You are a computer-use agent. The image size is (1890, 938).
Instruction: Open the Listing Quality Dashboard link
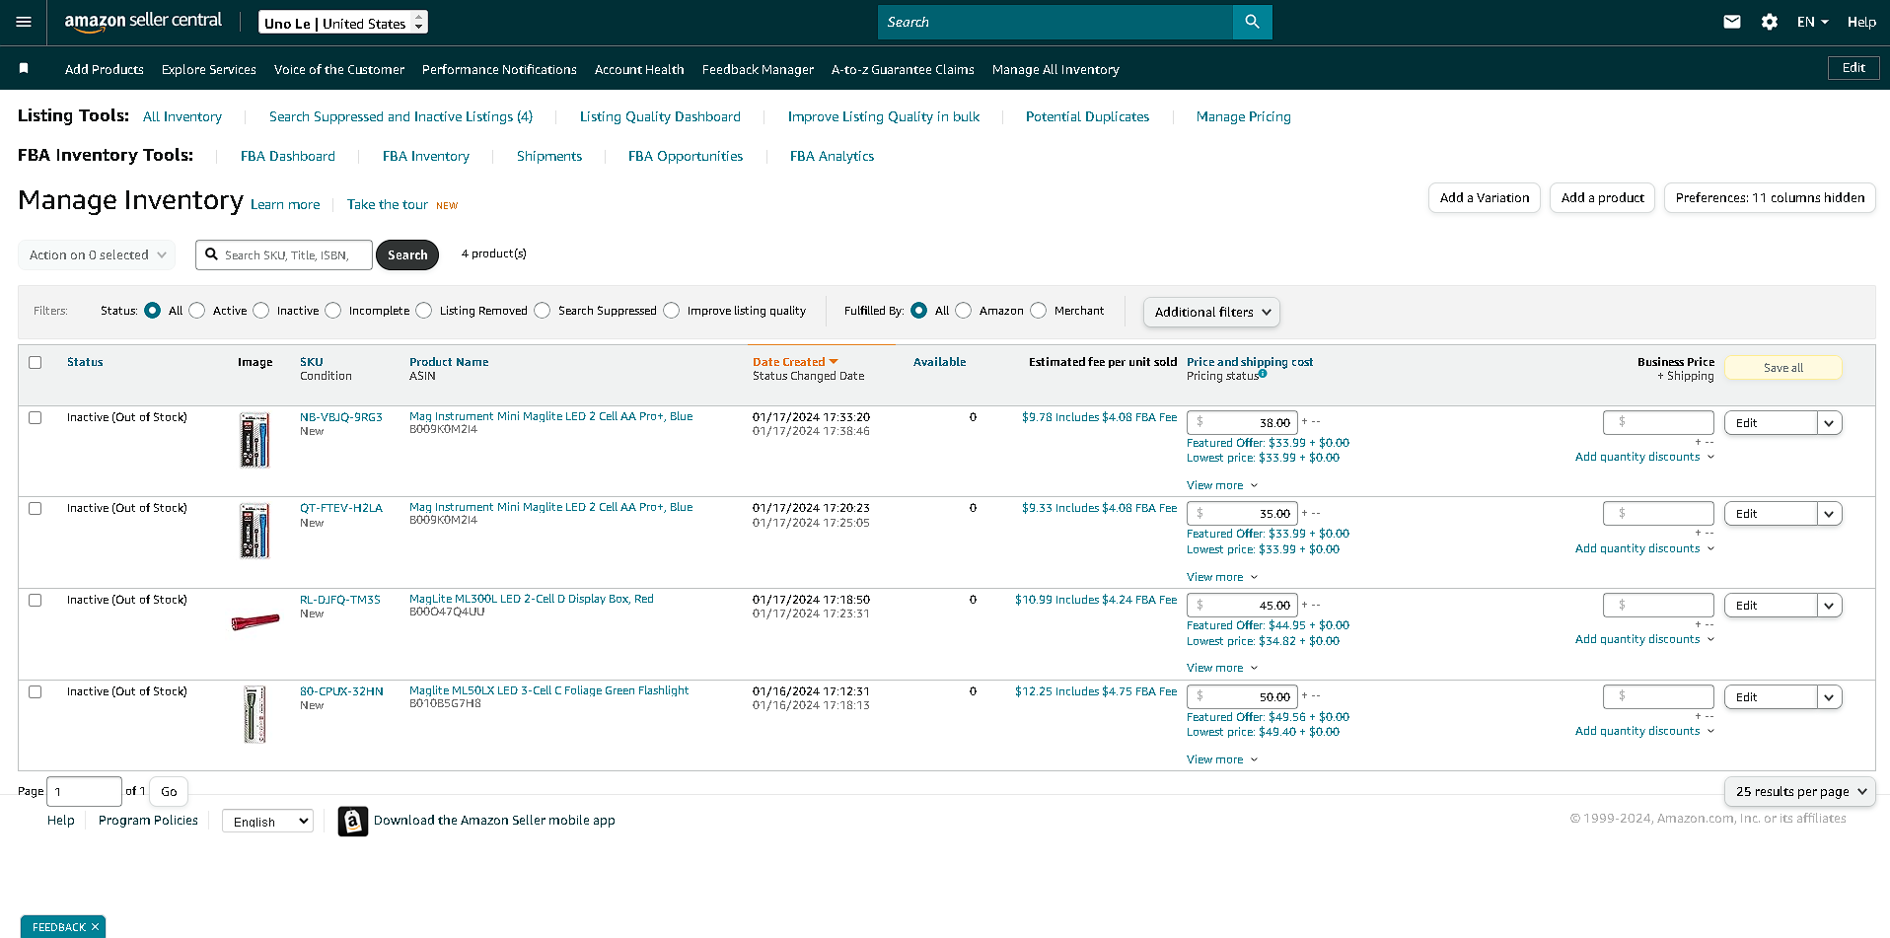[x=660, y=116]
